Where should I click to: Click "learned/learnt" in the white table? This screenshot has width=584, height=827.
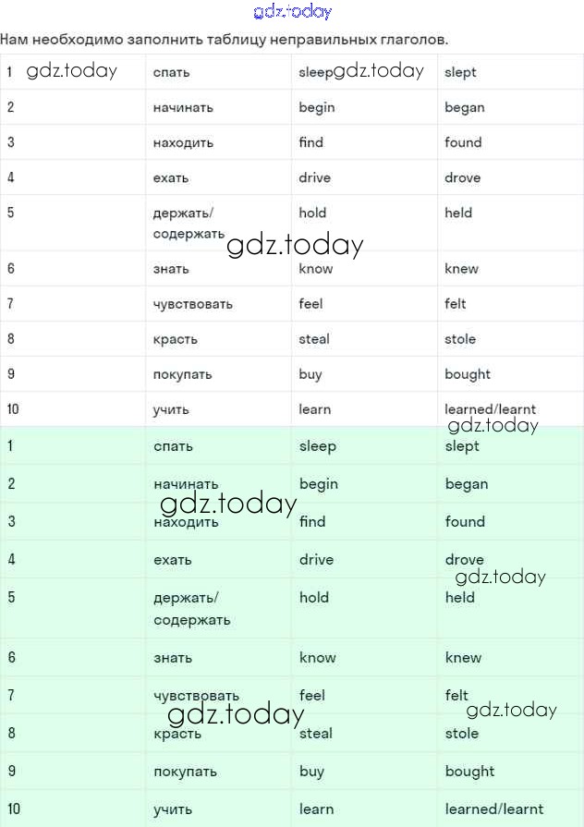coord(490,409)
